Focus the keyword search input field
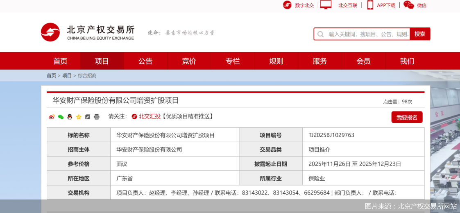460x213 pixels. pyautogui.click(x=368, y=34)
